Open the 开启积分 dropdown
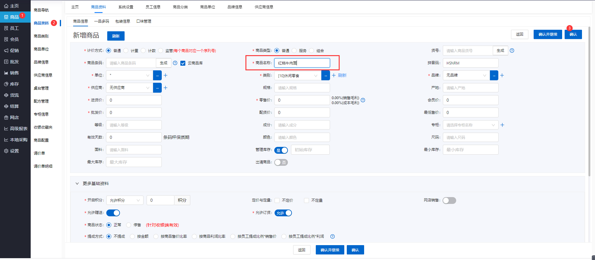Image resolution: width=595 pixels, height=260 pixels. [125, 200]
